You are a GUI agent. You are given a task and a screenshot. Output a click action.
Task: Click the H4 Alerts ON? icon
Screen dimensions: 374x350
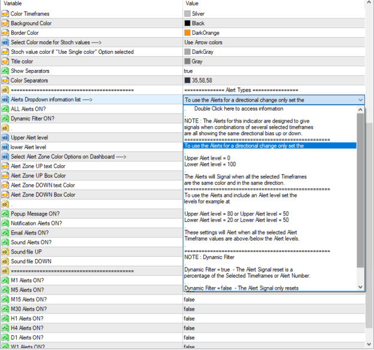pyautogui.click(x=5, y=328)
